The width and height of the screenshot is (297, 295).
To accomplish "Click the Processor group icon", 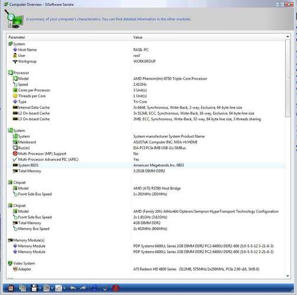I will coord(10,73).
